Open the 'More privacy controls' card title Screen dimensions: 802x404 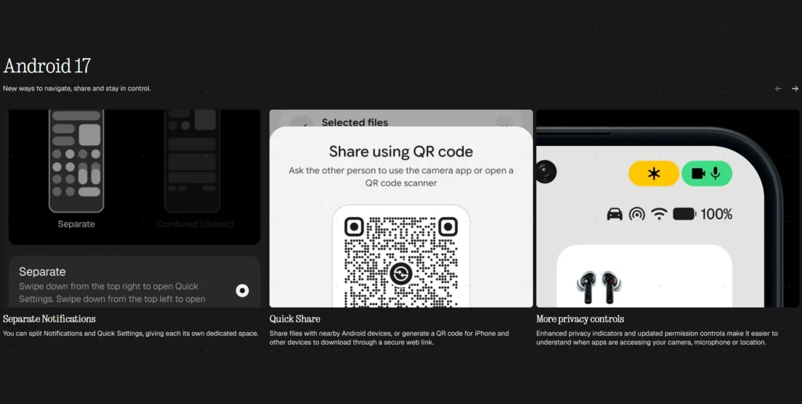(x=580, y=319)
